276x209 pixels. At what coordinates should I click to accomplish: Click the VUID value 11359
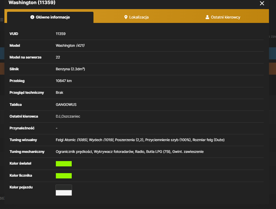click(61, 34)
